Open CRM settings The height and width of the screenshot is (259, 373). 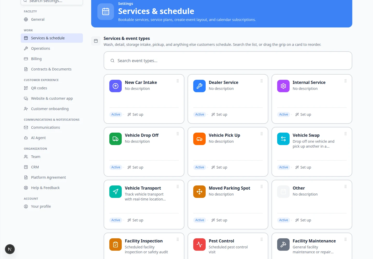pyautogui.click(x=52, y=167)
